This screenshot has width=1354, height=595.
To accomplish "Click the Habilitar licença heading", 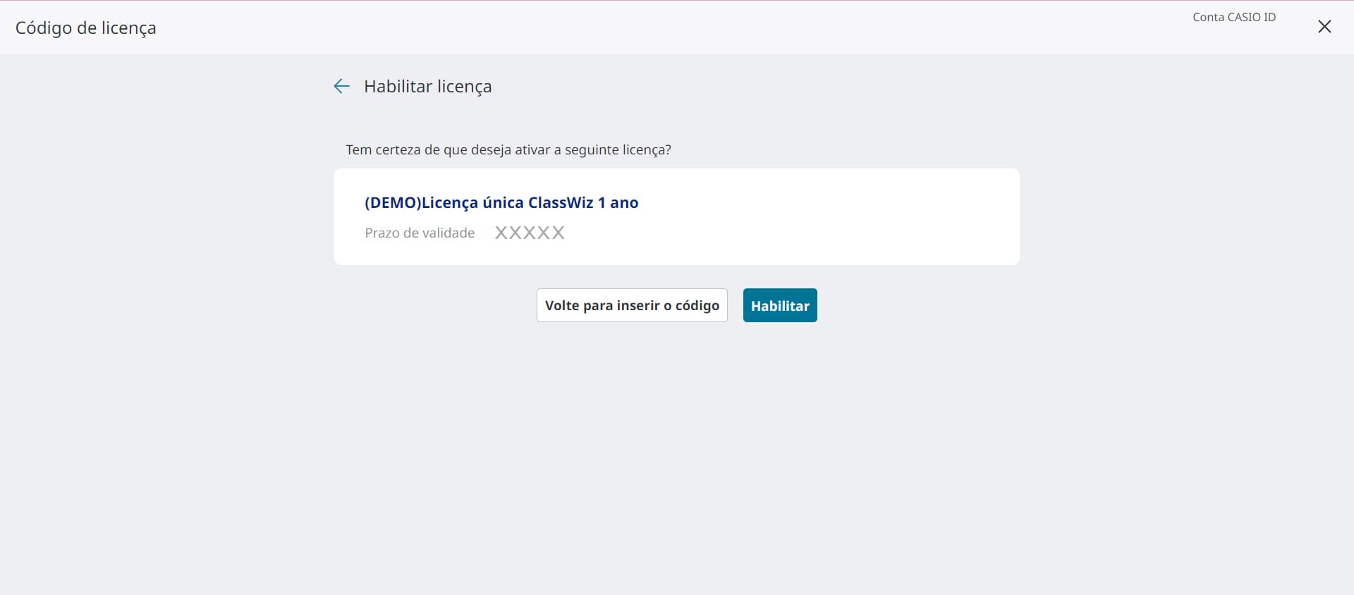I will pos(428,86).
